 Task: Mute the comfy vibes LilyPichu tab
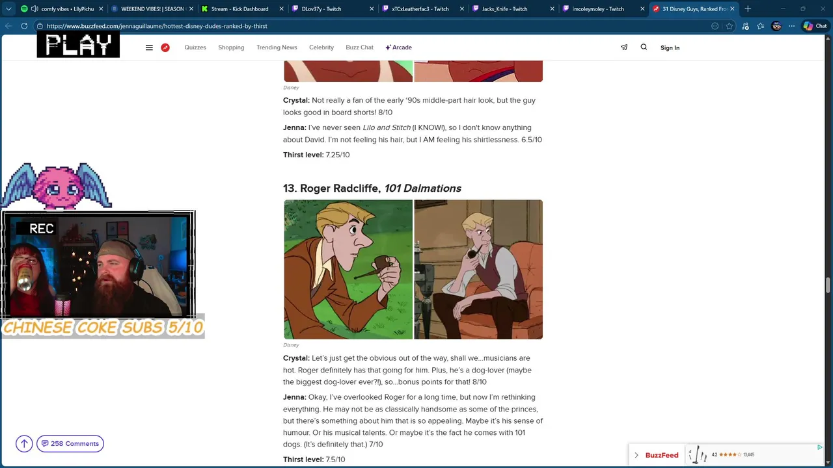[x=34, y=9]
